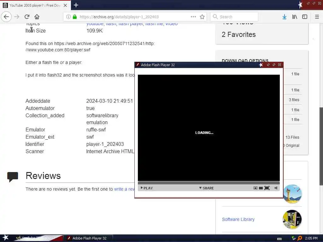The width and height of the screenshot is (323, 242).
Task: Open the Firefox hamburger menu
Action: 317,17
